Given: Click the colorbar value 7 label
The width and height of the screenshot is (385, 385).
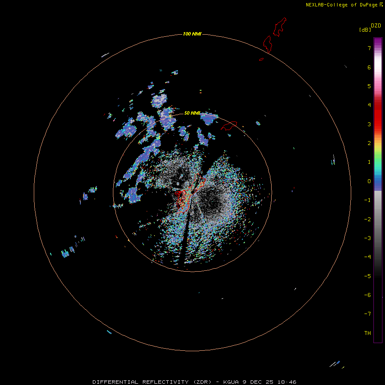Looking at the screenshot, I should [x=369, y=48].
